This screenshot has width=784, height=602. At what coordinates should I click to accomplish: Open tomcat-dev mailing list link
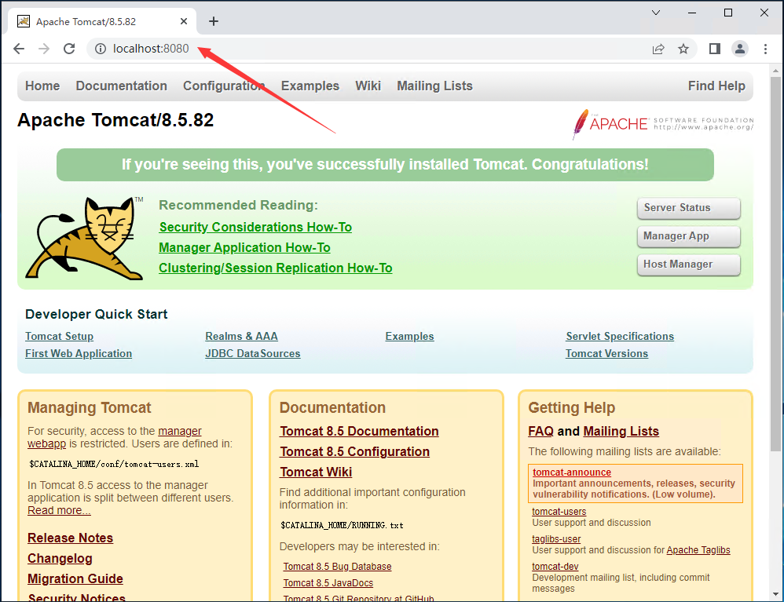click(555, 567)
